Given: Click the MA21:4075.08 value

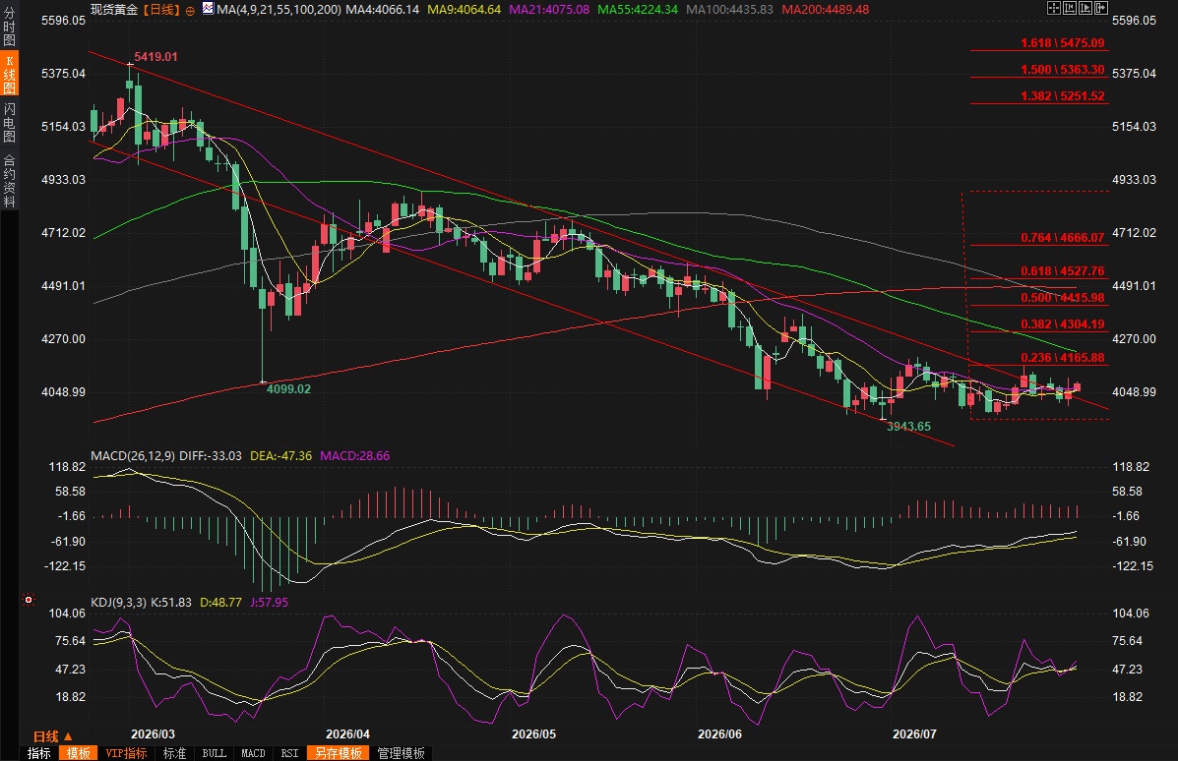Looking at the screenshot, I should click(x=549, y=10).
